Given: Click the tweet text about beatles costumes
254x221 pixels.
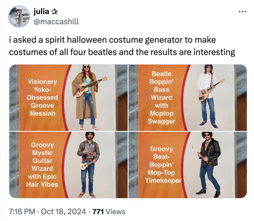Looking at the screenshot, I should coord(122,46).
